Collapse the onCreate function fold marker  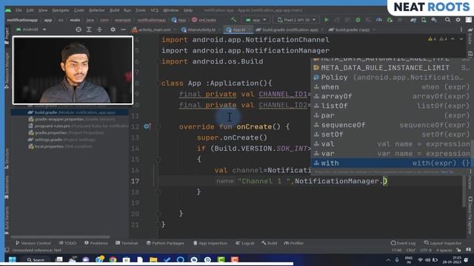pos(158,126)
